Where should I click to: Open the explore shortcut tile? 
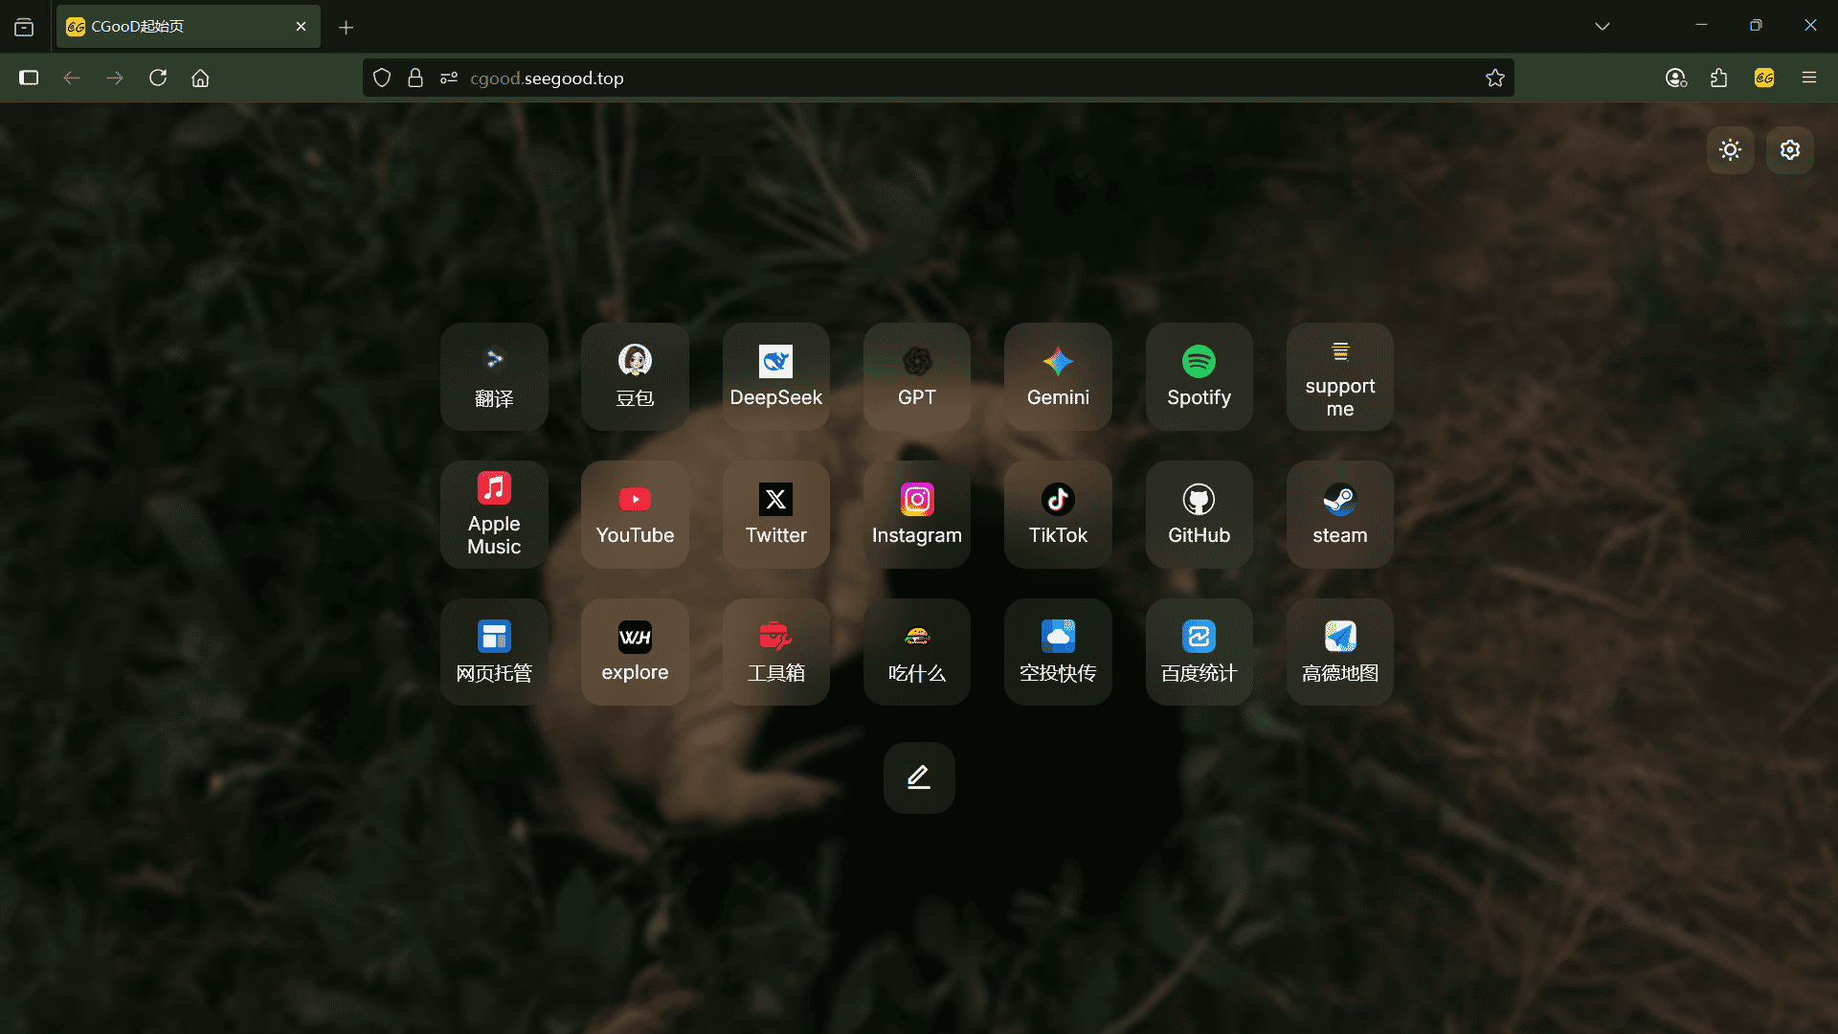(635, 652)
